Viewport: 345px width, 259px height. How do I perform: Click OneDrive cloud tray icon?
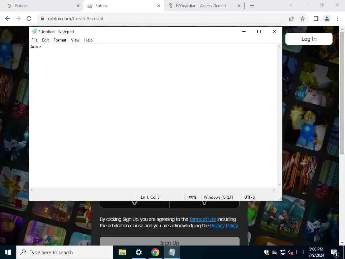coord(274,252)
